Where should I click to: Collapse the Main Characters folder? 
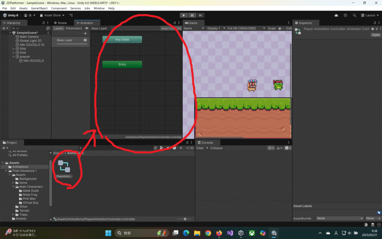13,187
